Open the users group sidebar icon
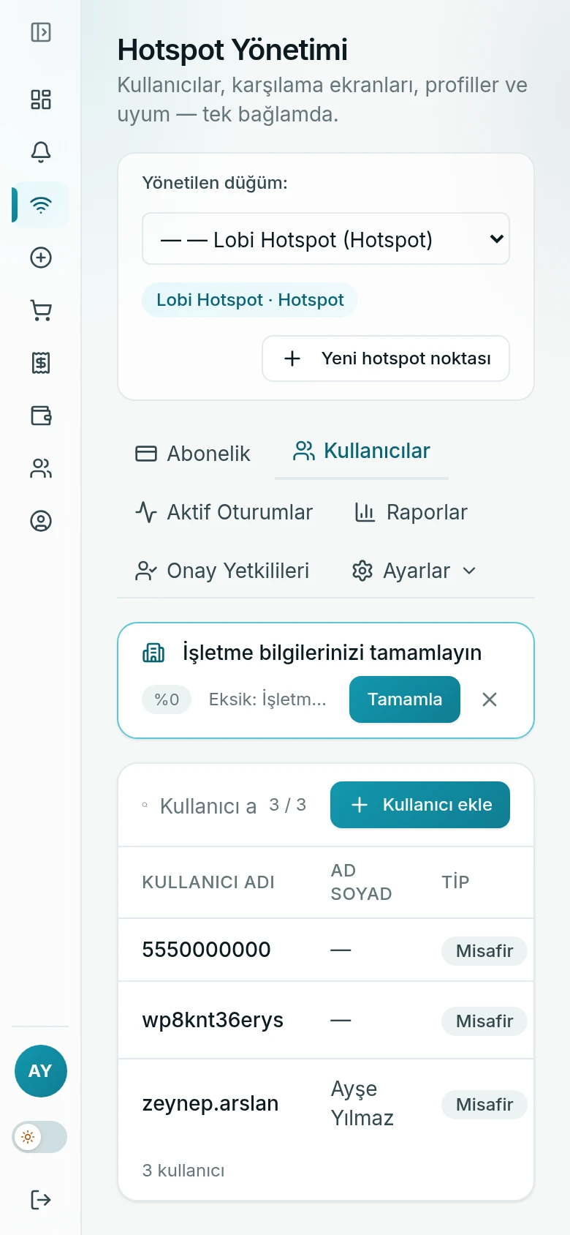Image resolution: width=570 pixels, height=1235 pixels. click(x=41, y=468)
